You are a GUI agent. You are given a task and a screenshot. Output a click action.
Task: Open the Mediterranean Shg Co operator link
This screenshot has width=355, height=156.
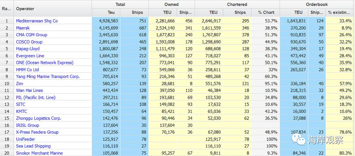pos(37,21)
